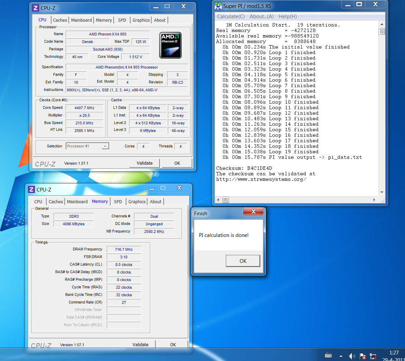Click the Loop 19 finished line
This screenshot has height=361, width=405.
[x=270, y=152]
